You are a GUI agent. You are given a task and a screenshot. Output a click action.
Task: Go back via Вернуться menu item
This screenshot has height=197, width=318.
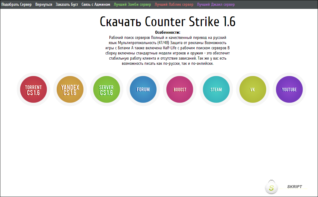point(44,5)
